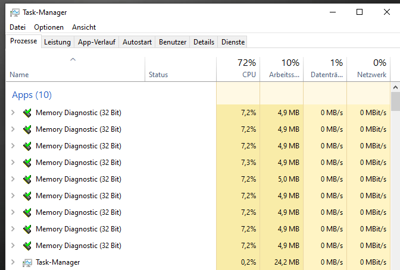Open the Optionen menu
This screenshot has height=270, width=400.
coord(49,27)
